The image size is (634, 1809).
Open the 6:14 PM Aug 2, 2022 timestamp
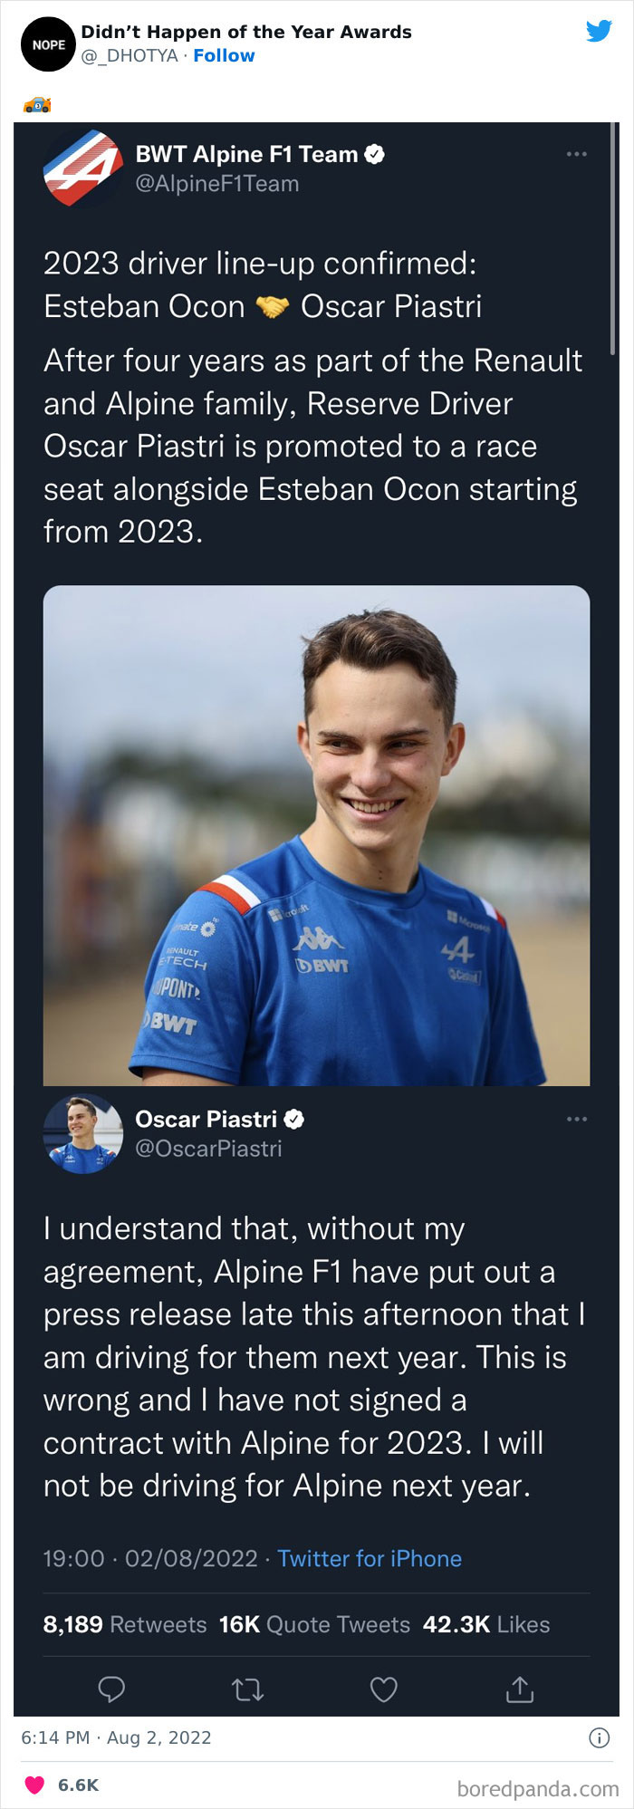pos(116,1737)
